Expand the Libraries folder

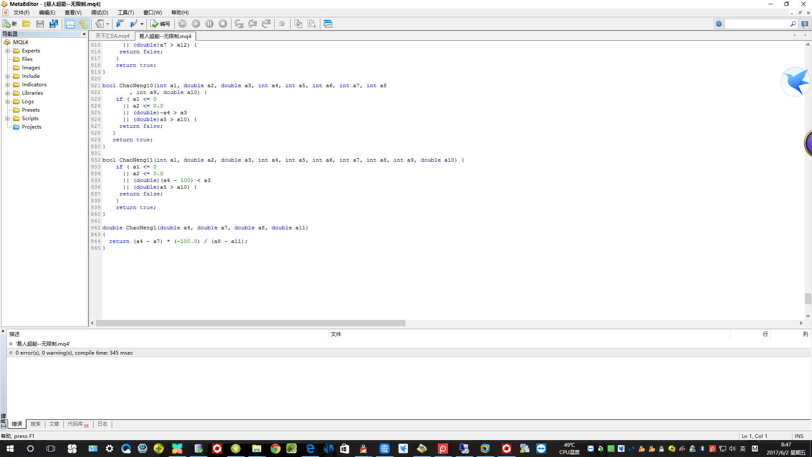(7, 93)
